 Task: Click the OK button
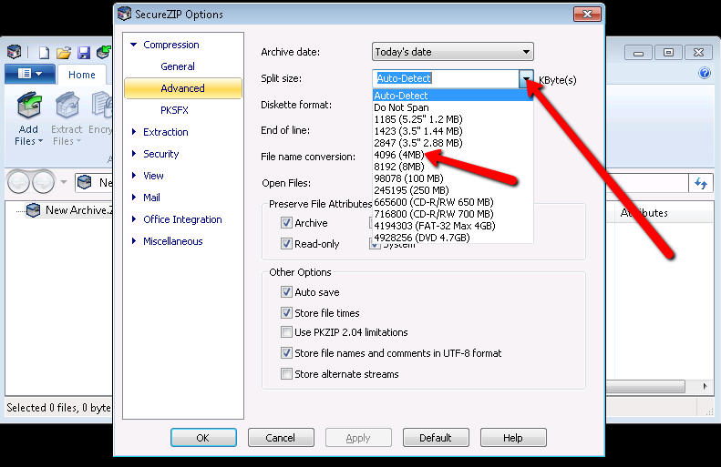[x=203, y=438]
